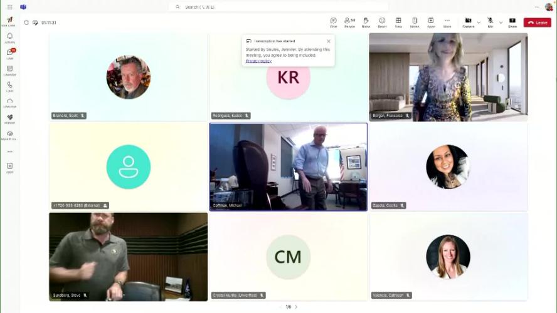Toggle the Camera on or off
The image size is (557, 313).
coord(468,22)
